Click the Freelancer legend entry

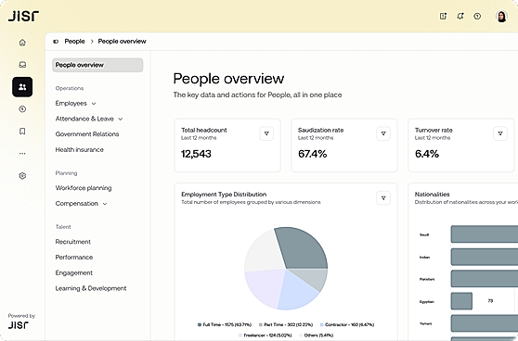tap(265, 335)
